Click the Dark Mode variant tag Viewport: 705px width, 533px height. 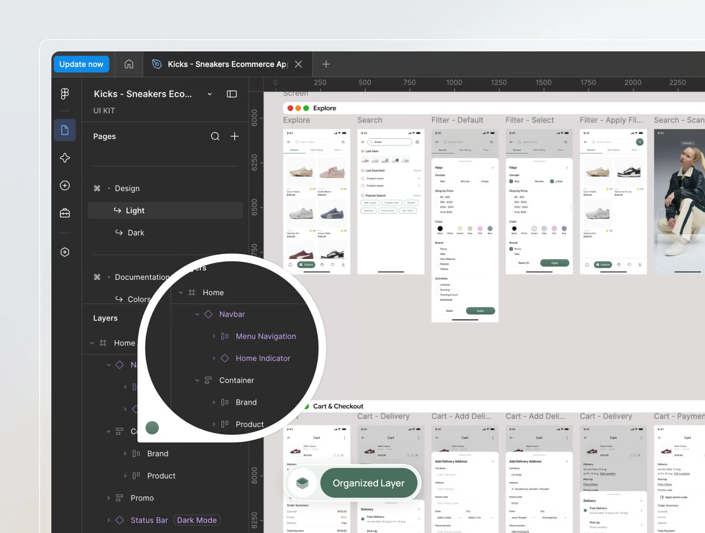(x=197, y=520)
